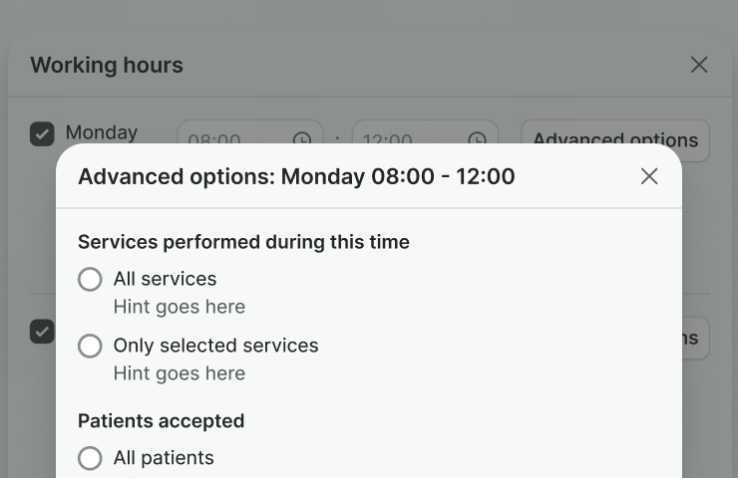738x478 pixels.
Task: Click the Working hours dialog title
Action: (x=107, y=66)
